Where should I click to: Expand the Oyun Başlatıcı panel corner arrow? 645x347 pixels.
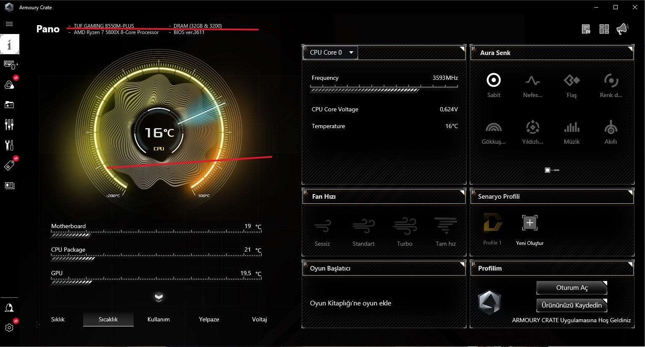pos(462,264)
